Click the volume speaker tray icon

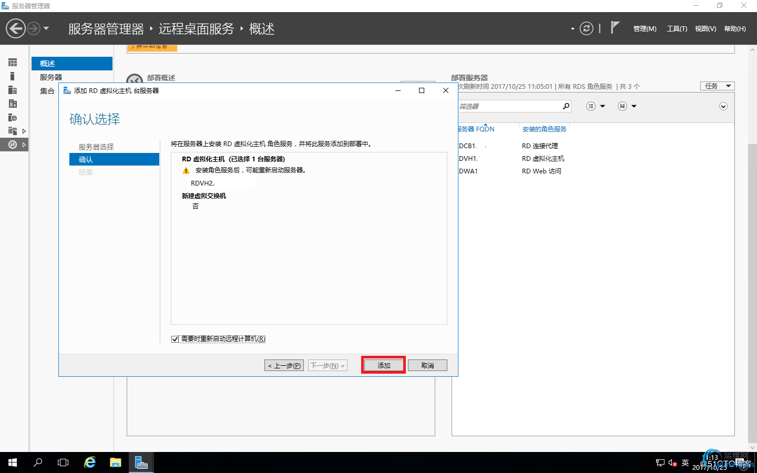[x=672, y=462]
